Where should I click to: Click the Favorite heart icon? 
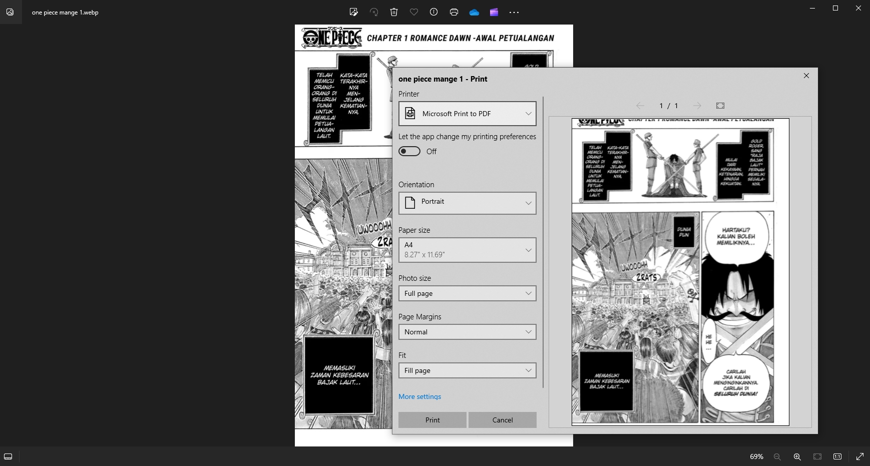[414, 12]
